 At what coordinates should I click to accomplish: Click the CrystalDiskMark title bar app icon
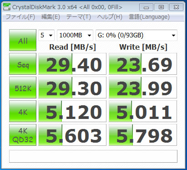[7, 7]
